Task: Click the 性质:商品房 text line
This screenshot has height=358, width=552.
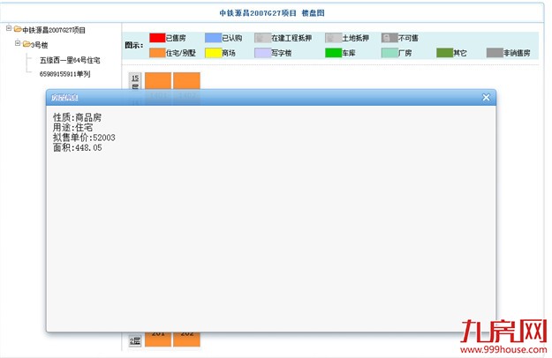Action: [x=77, y=117]
